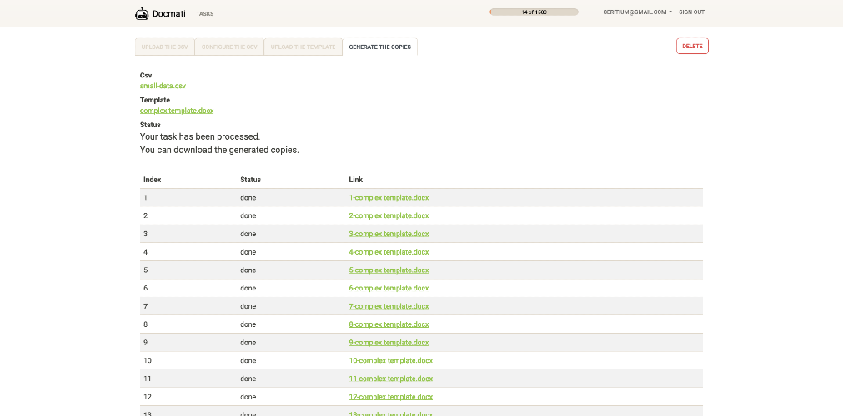Download 12-complex template.docx
The width and height of the screenshot is (843, 416).
tap(391, 397)
